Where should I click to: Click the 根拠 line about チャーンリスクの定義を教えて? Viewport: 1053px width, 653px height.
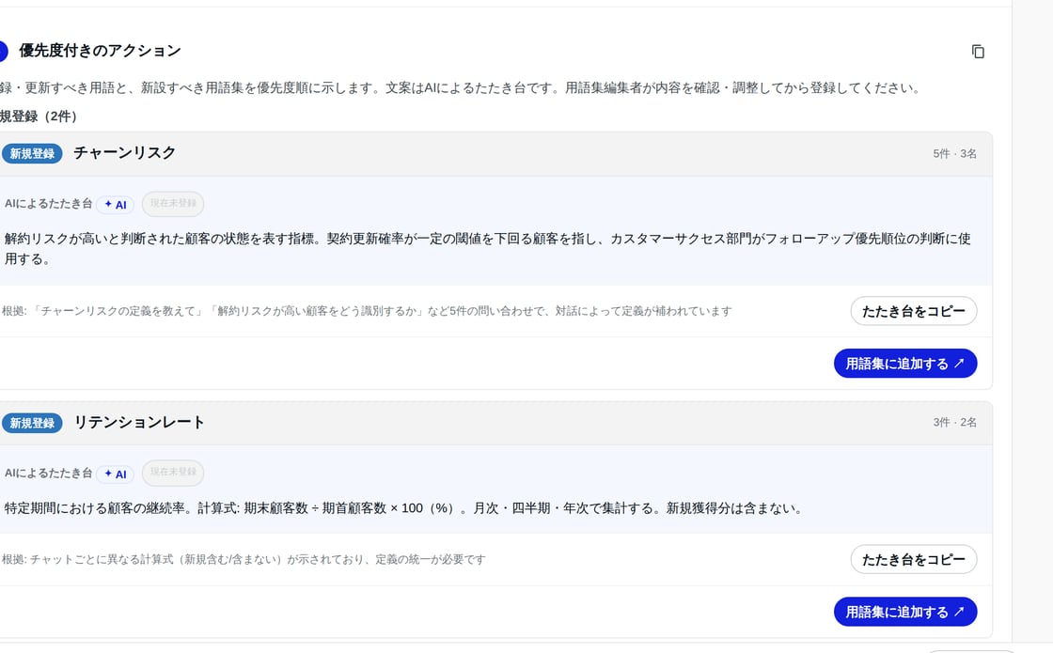click(367, 311)
